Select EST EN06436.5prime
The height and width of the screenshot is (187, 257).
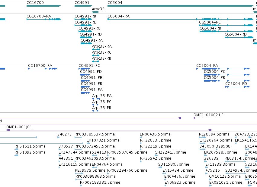click(155, 134)
